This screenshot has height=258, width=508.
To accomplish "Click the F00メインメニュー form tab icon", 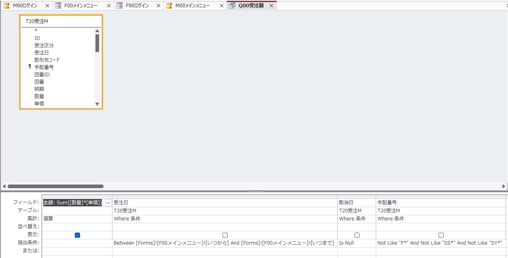I will (x=58, y=6).
